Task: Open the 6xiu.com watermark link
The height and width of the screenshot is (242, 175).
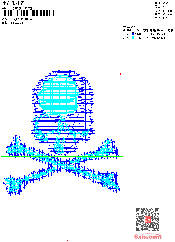Action: coord(148,237)
